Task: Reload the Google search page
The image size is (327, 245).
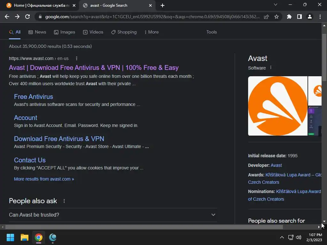Action: [x=27, y=17]
